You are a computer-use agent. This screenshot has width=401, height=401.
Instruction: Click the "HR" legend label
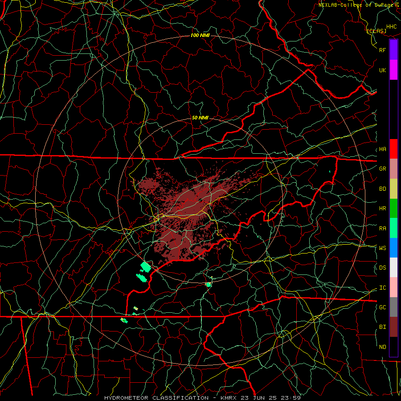(x=382, y=209)
